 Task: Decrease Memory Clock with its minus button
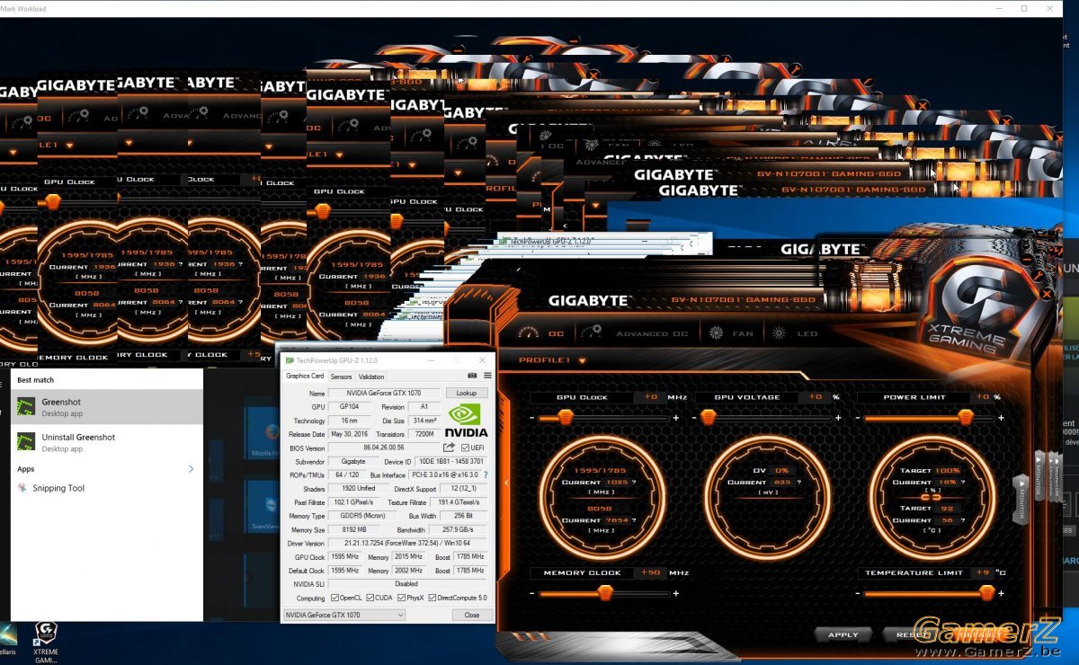531,593
